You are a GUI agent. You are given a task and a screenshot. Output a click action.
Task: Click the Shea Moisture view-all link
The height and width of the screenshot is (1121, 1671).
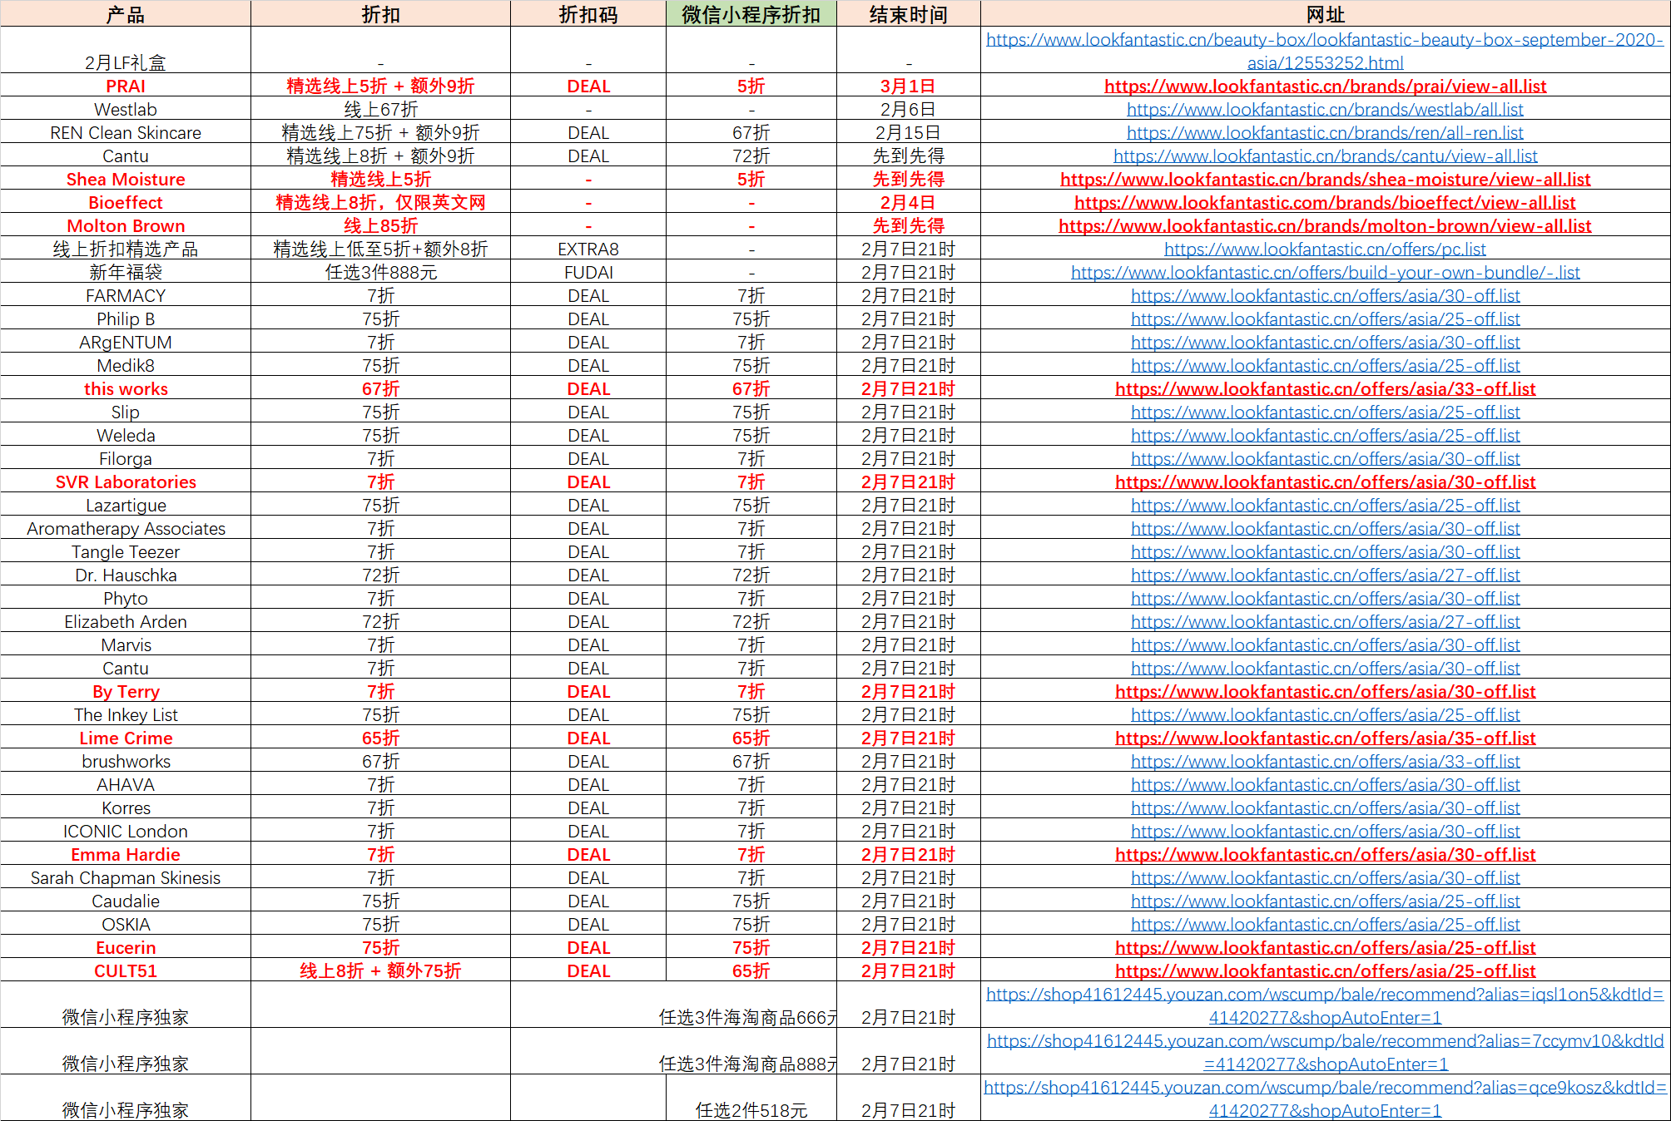[x=1325, y=180]
